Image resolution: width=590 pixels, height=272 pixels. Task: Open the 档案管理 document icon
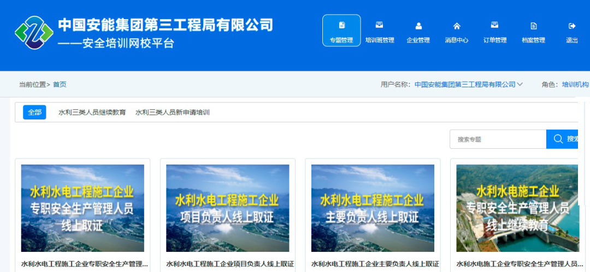pyautogui.click(x=533, y=26)
